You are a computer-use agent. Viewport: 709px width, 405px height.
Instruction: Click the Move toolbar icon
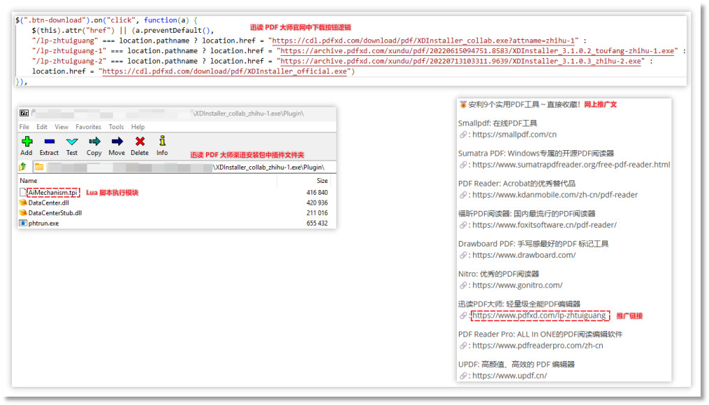tap(117, 142)
